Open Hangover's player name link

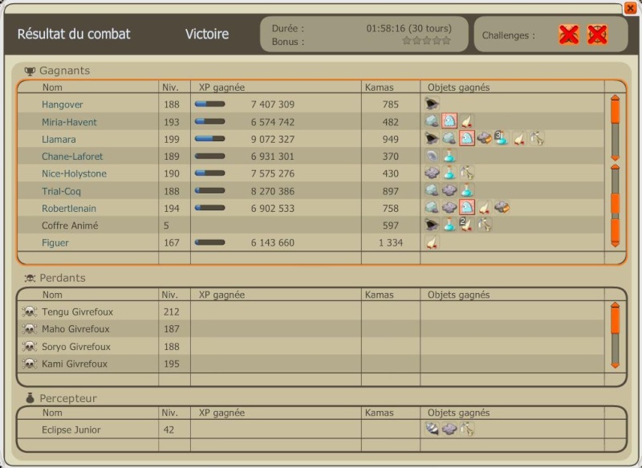[63, 104]
